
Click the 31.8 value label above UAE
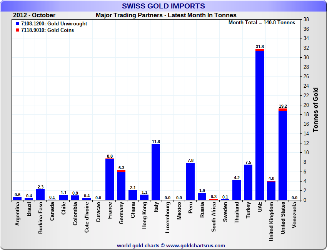click(260, 47)
